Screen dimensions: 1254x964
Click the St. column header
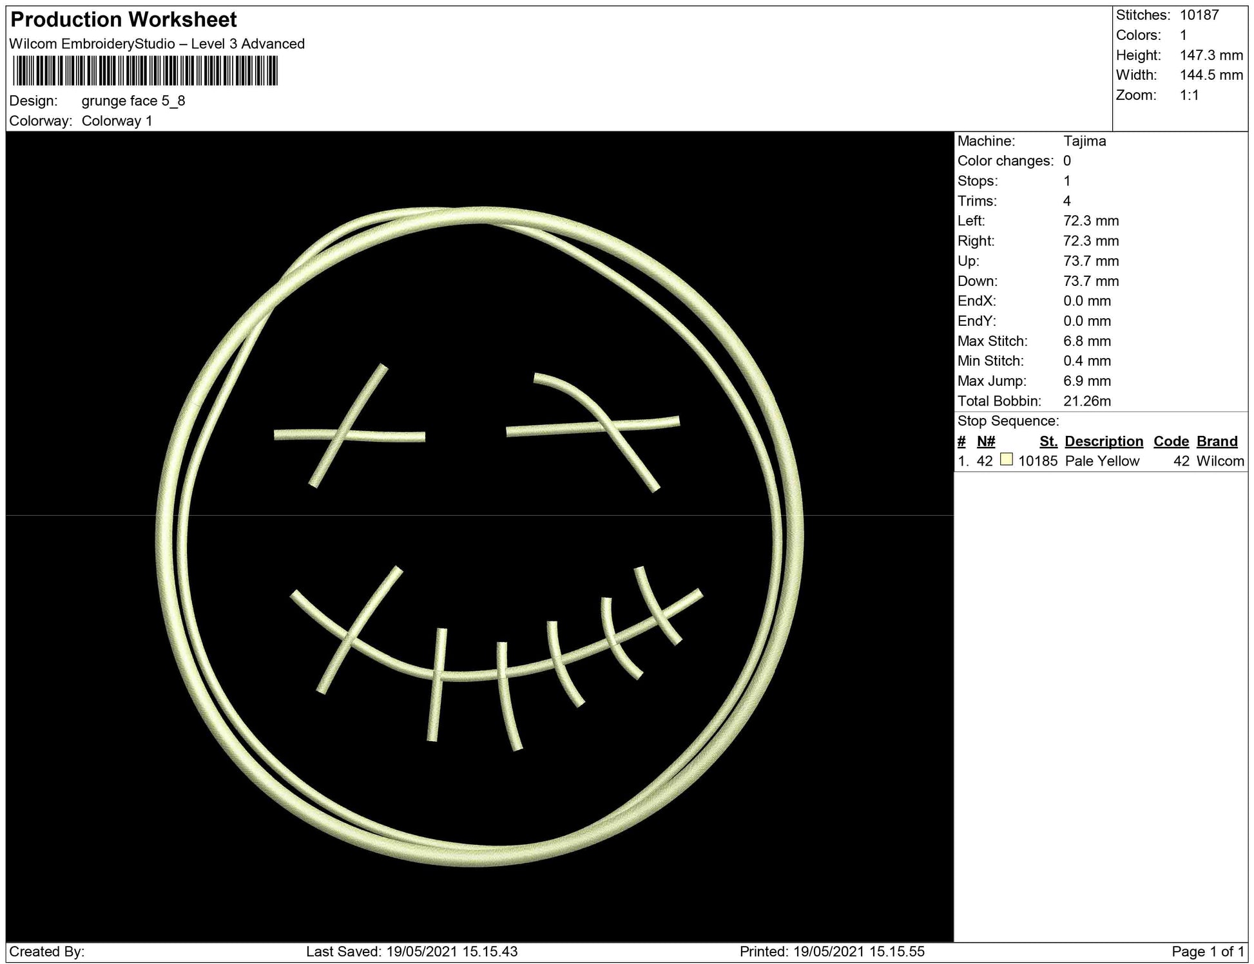click(x=1048, y=441)
